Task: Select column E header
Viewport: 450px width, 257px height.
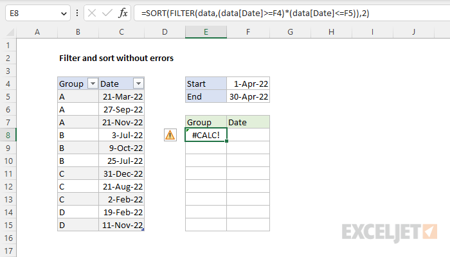Action: click(x=206, y=32)
